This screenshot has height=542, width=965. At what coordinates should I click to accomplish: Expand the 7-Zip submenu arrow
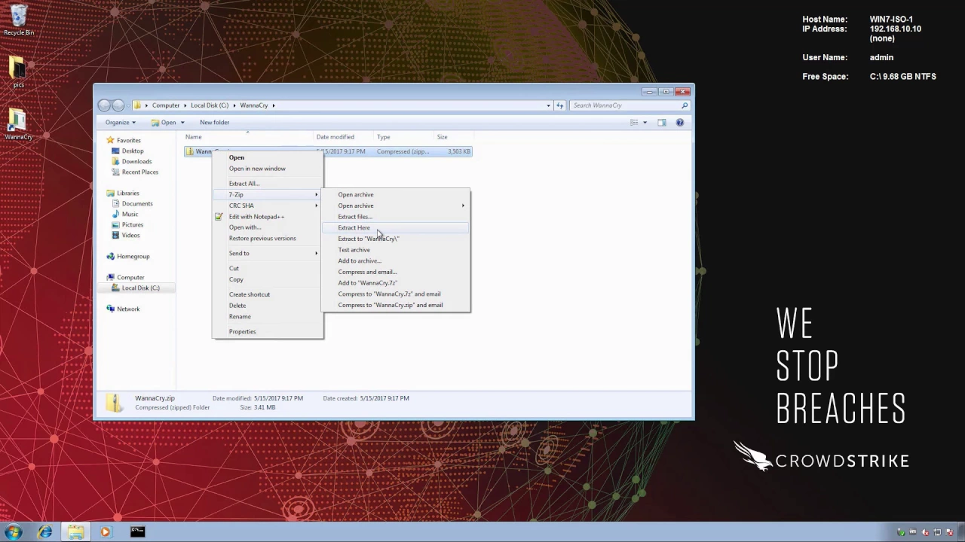(x=317, y=194)
